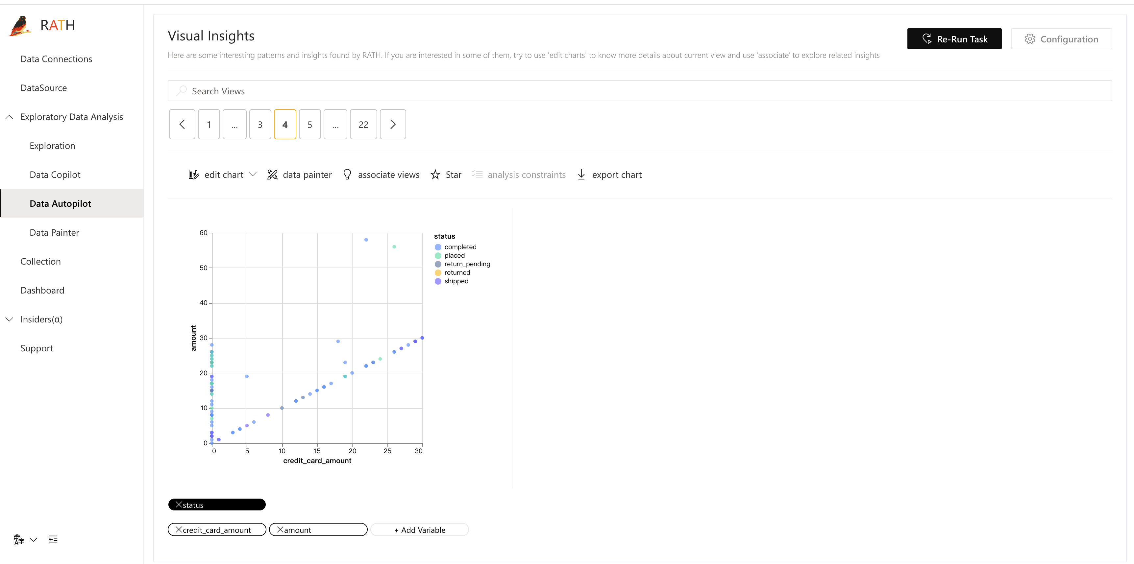Click the associate views lightbulb icon
The height and width of the screenshot is (564, 1134).
click(x=347, y=174)
